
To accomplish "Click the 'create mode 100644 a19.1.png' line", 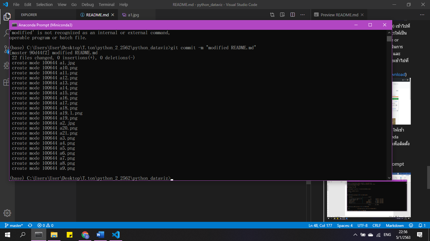I will [x=47, y=113].
